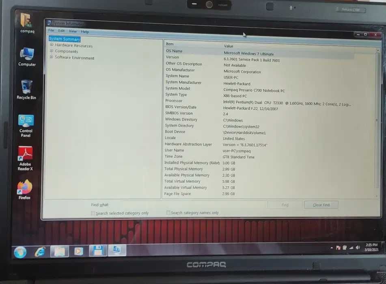Open the Edit menu
The image size is (386, 284).
(x=61, y=31)
